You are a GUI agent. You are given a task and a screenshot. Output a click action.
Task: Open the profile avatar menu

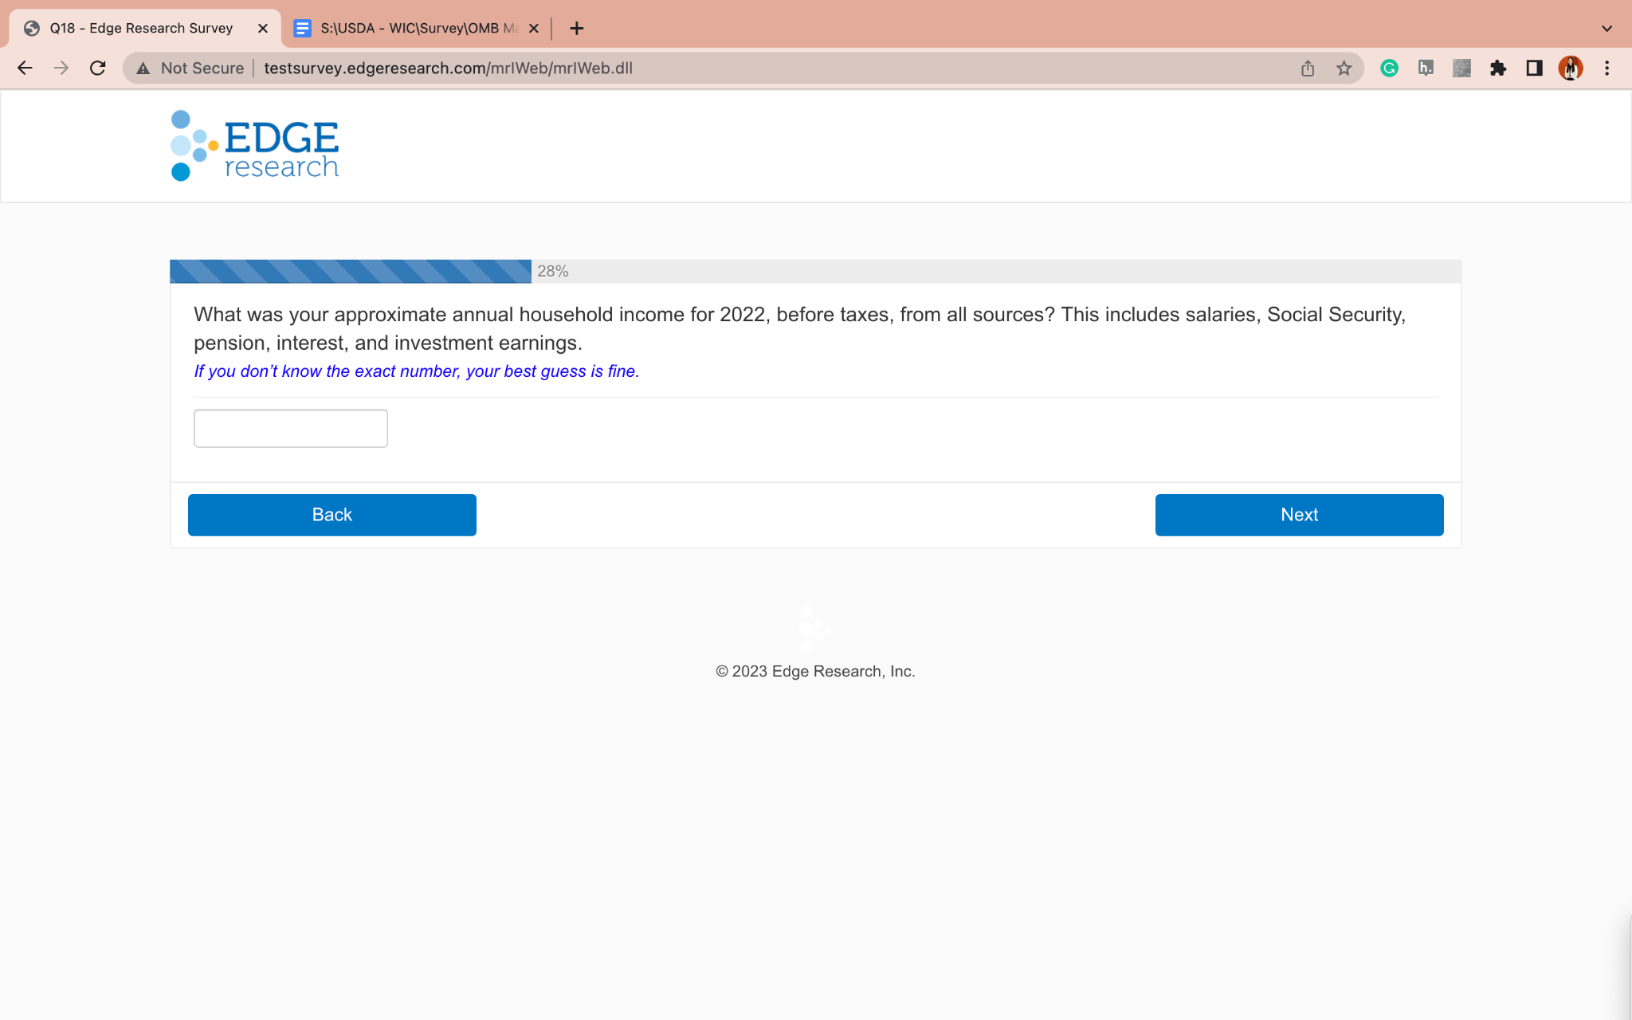tap(1570, 69)
